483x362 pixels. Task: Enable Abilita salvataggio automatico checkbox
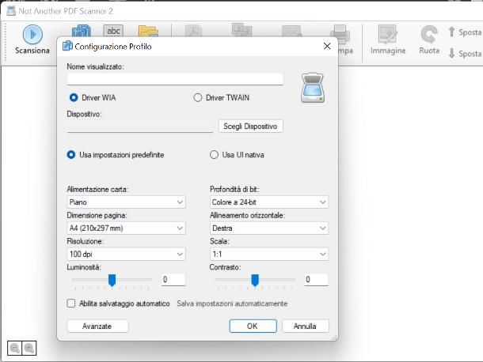point(71,304)
